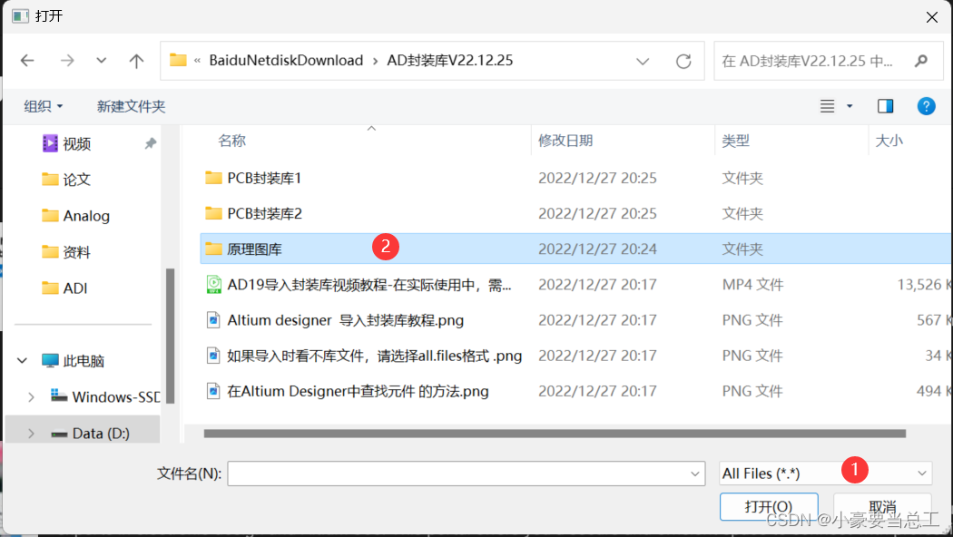Expand 此电脑 in the navigation pane
This screenshot has width=953, height=537.
pyautogui.click(x=21, y=360)
